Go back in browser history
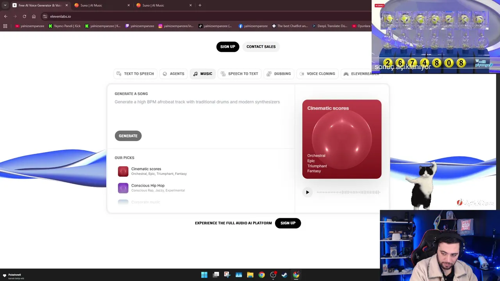The width and height of the screenshot is (500, 281). (x=5, y=16)
